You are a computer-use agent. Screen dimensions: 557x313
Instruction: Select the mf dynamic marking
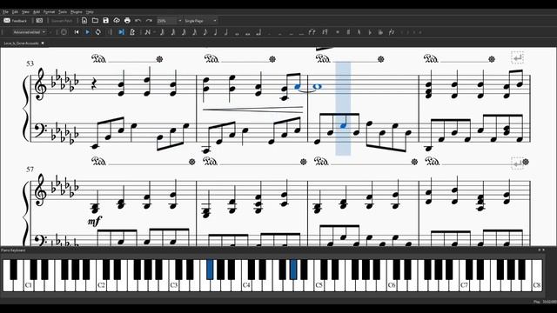pyautogui.click(x=95, y=221)
